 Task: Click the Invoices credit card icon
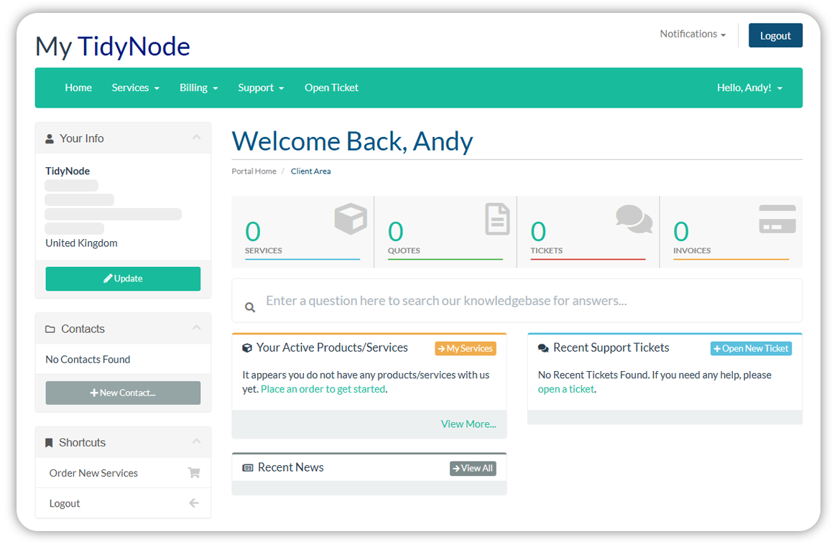[x=777, y=219]
